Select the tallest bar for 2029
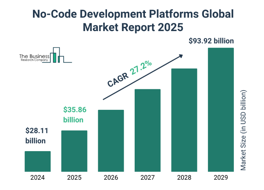Image resolution: width=264 pixels, height=190 pixels. coord(221,109)
